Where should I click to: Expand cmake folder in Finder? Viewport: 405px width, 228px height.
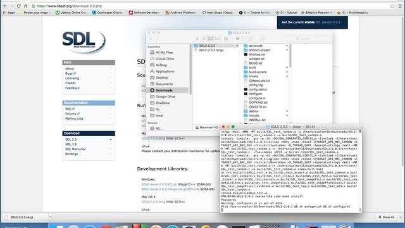coord(287,76)
